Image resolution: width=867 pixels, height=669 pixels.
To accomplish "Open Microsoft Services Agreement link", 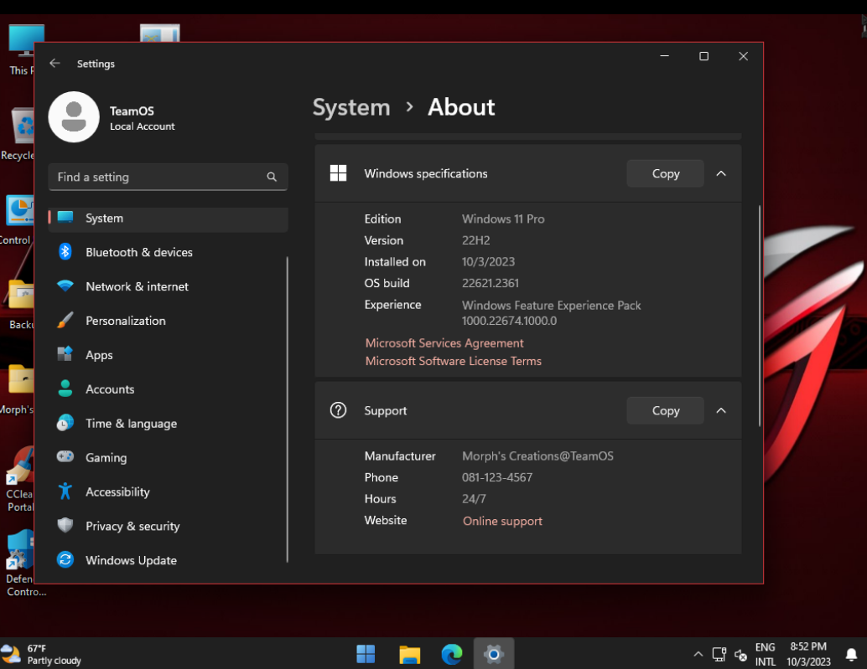I will 444,342.
